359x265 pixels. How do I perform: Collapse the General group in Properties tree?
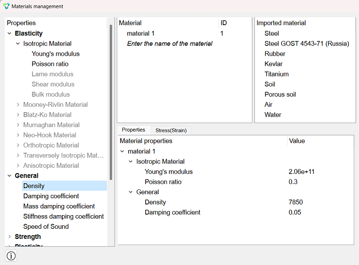click(x=9, y=176)
